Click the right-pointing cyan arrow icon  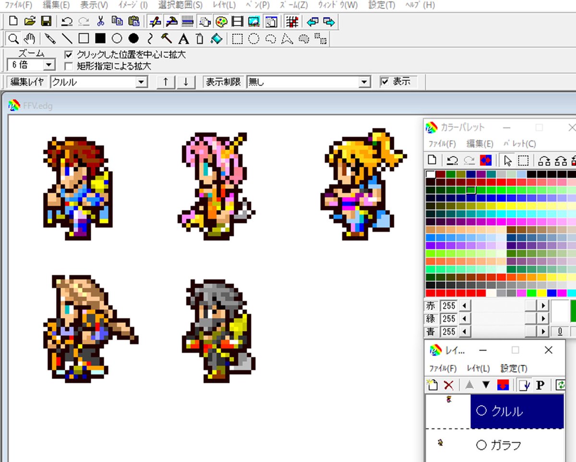tap(329, 22)
